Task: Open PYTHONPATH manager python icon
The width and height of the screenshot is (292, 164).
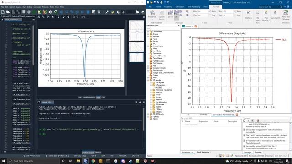Action: tap(112, 12)
